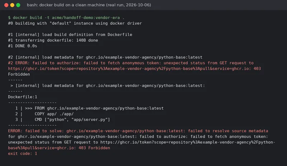The image size is (287, 166).
Task: Click the '#2 ERROR: failed to authorize' line
Action: pyautogui.click(x=131, y=63)
